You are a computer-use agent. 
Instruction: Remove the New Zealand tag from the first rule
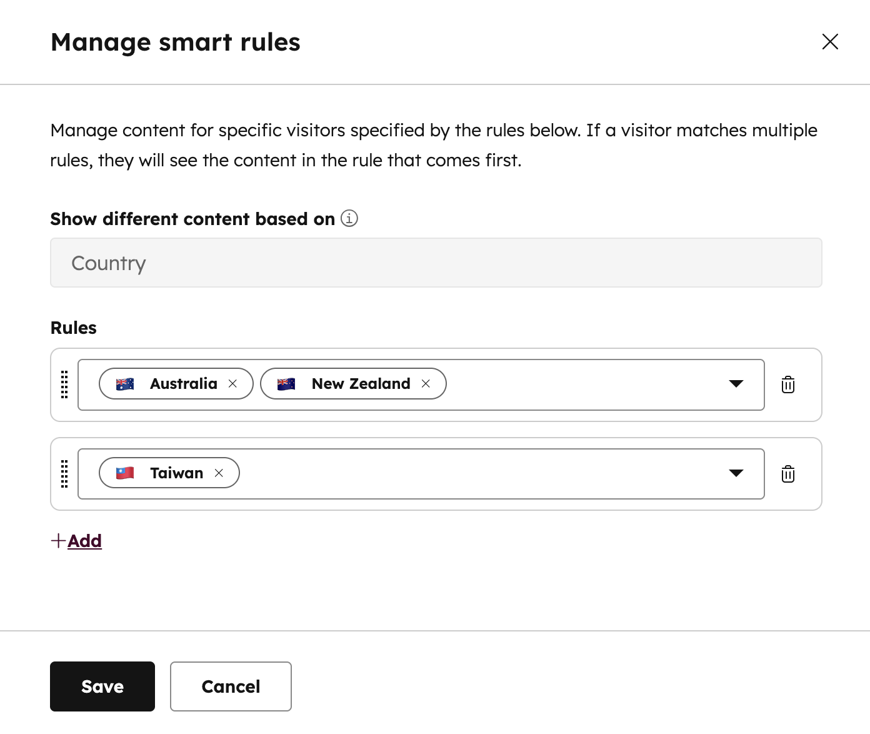426,383
